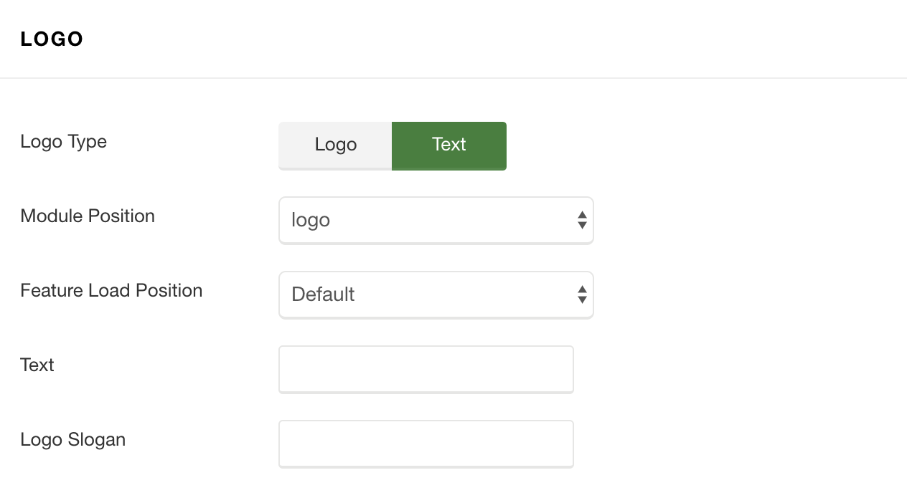Click the Module Position dropdown arrows icon
Viewport: 907px width, 503px height.
582,220
